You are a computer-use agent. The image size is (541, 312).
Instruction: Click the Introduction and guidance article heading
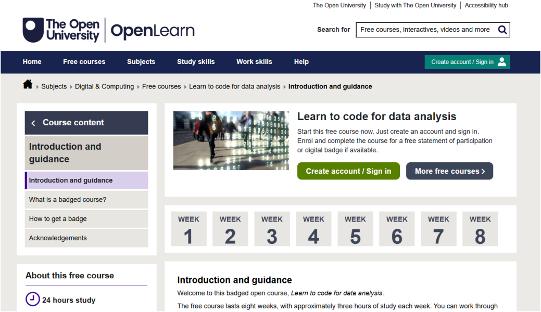(x=235, y=280)
